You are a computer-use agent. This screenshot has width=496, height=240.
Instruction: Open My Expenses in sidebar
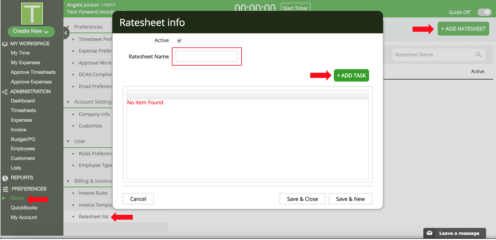coord(25,63)
